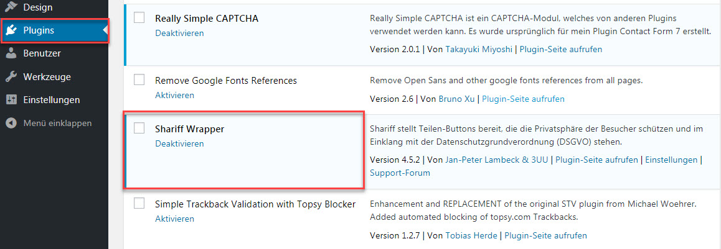The height and width of the screenshot is (249, 721).
Task: Click the Design paintbrush icon
Action: pos(11,7)
